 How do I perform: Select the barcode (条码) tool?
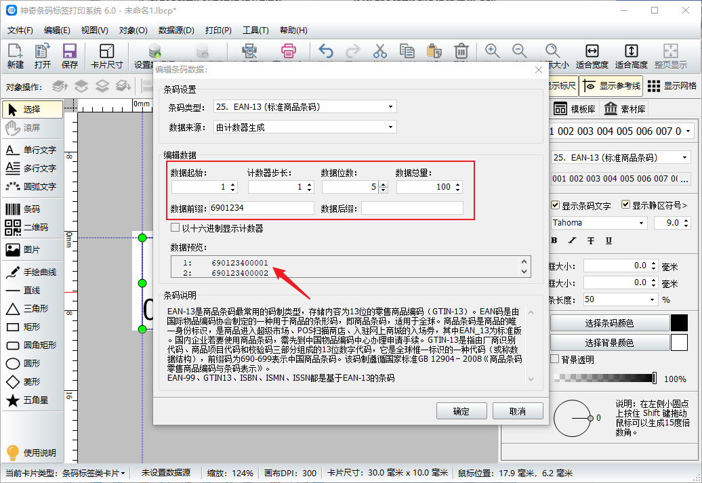tap(31, 209)
